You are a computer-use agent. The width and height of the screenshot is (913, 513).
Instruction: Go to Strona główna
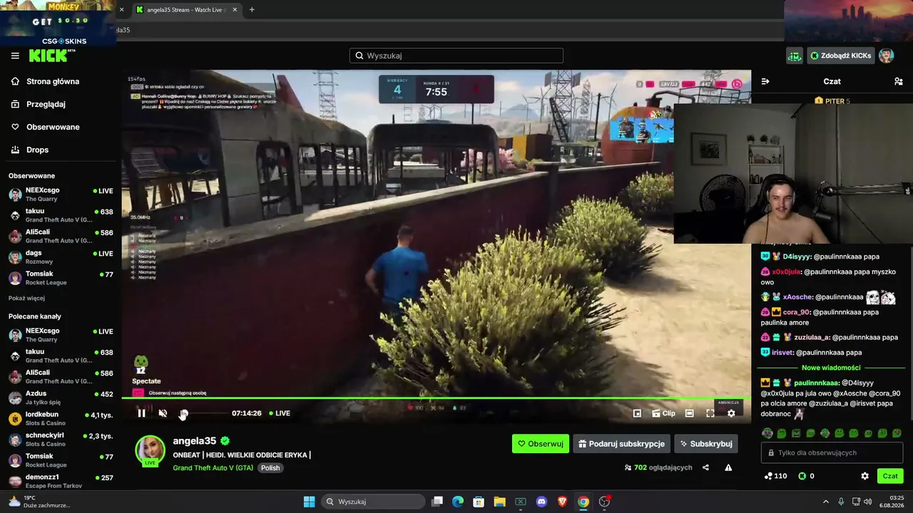(53, 81)
